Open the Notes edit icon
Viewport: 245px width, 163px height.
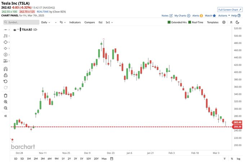(171, 16)
